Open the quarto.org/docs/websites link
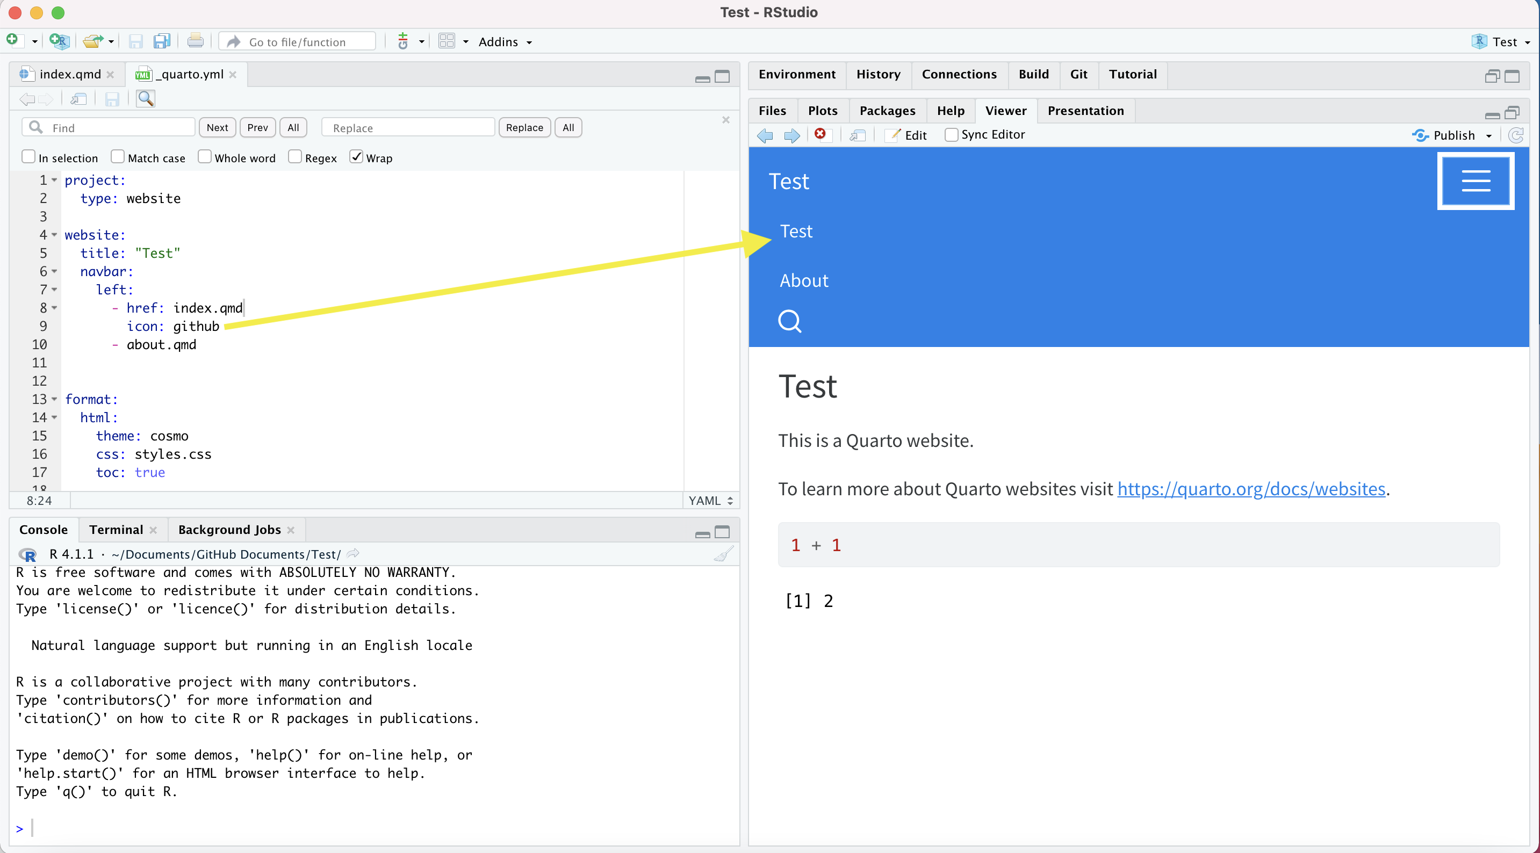The image size is (1540, 853). coord(1251,489)
